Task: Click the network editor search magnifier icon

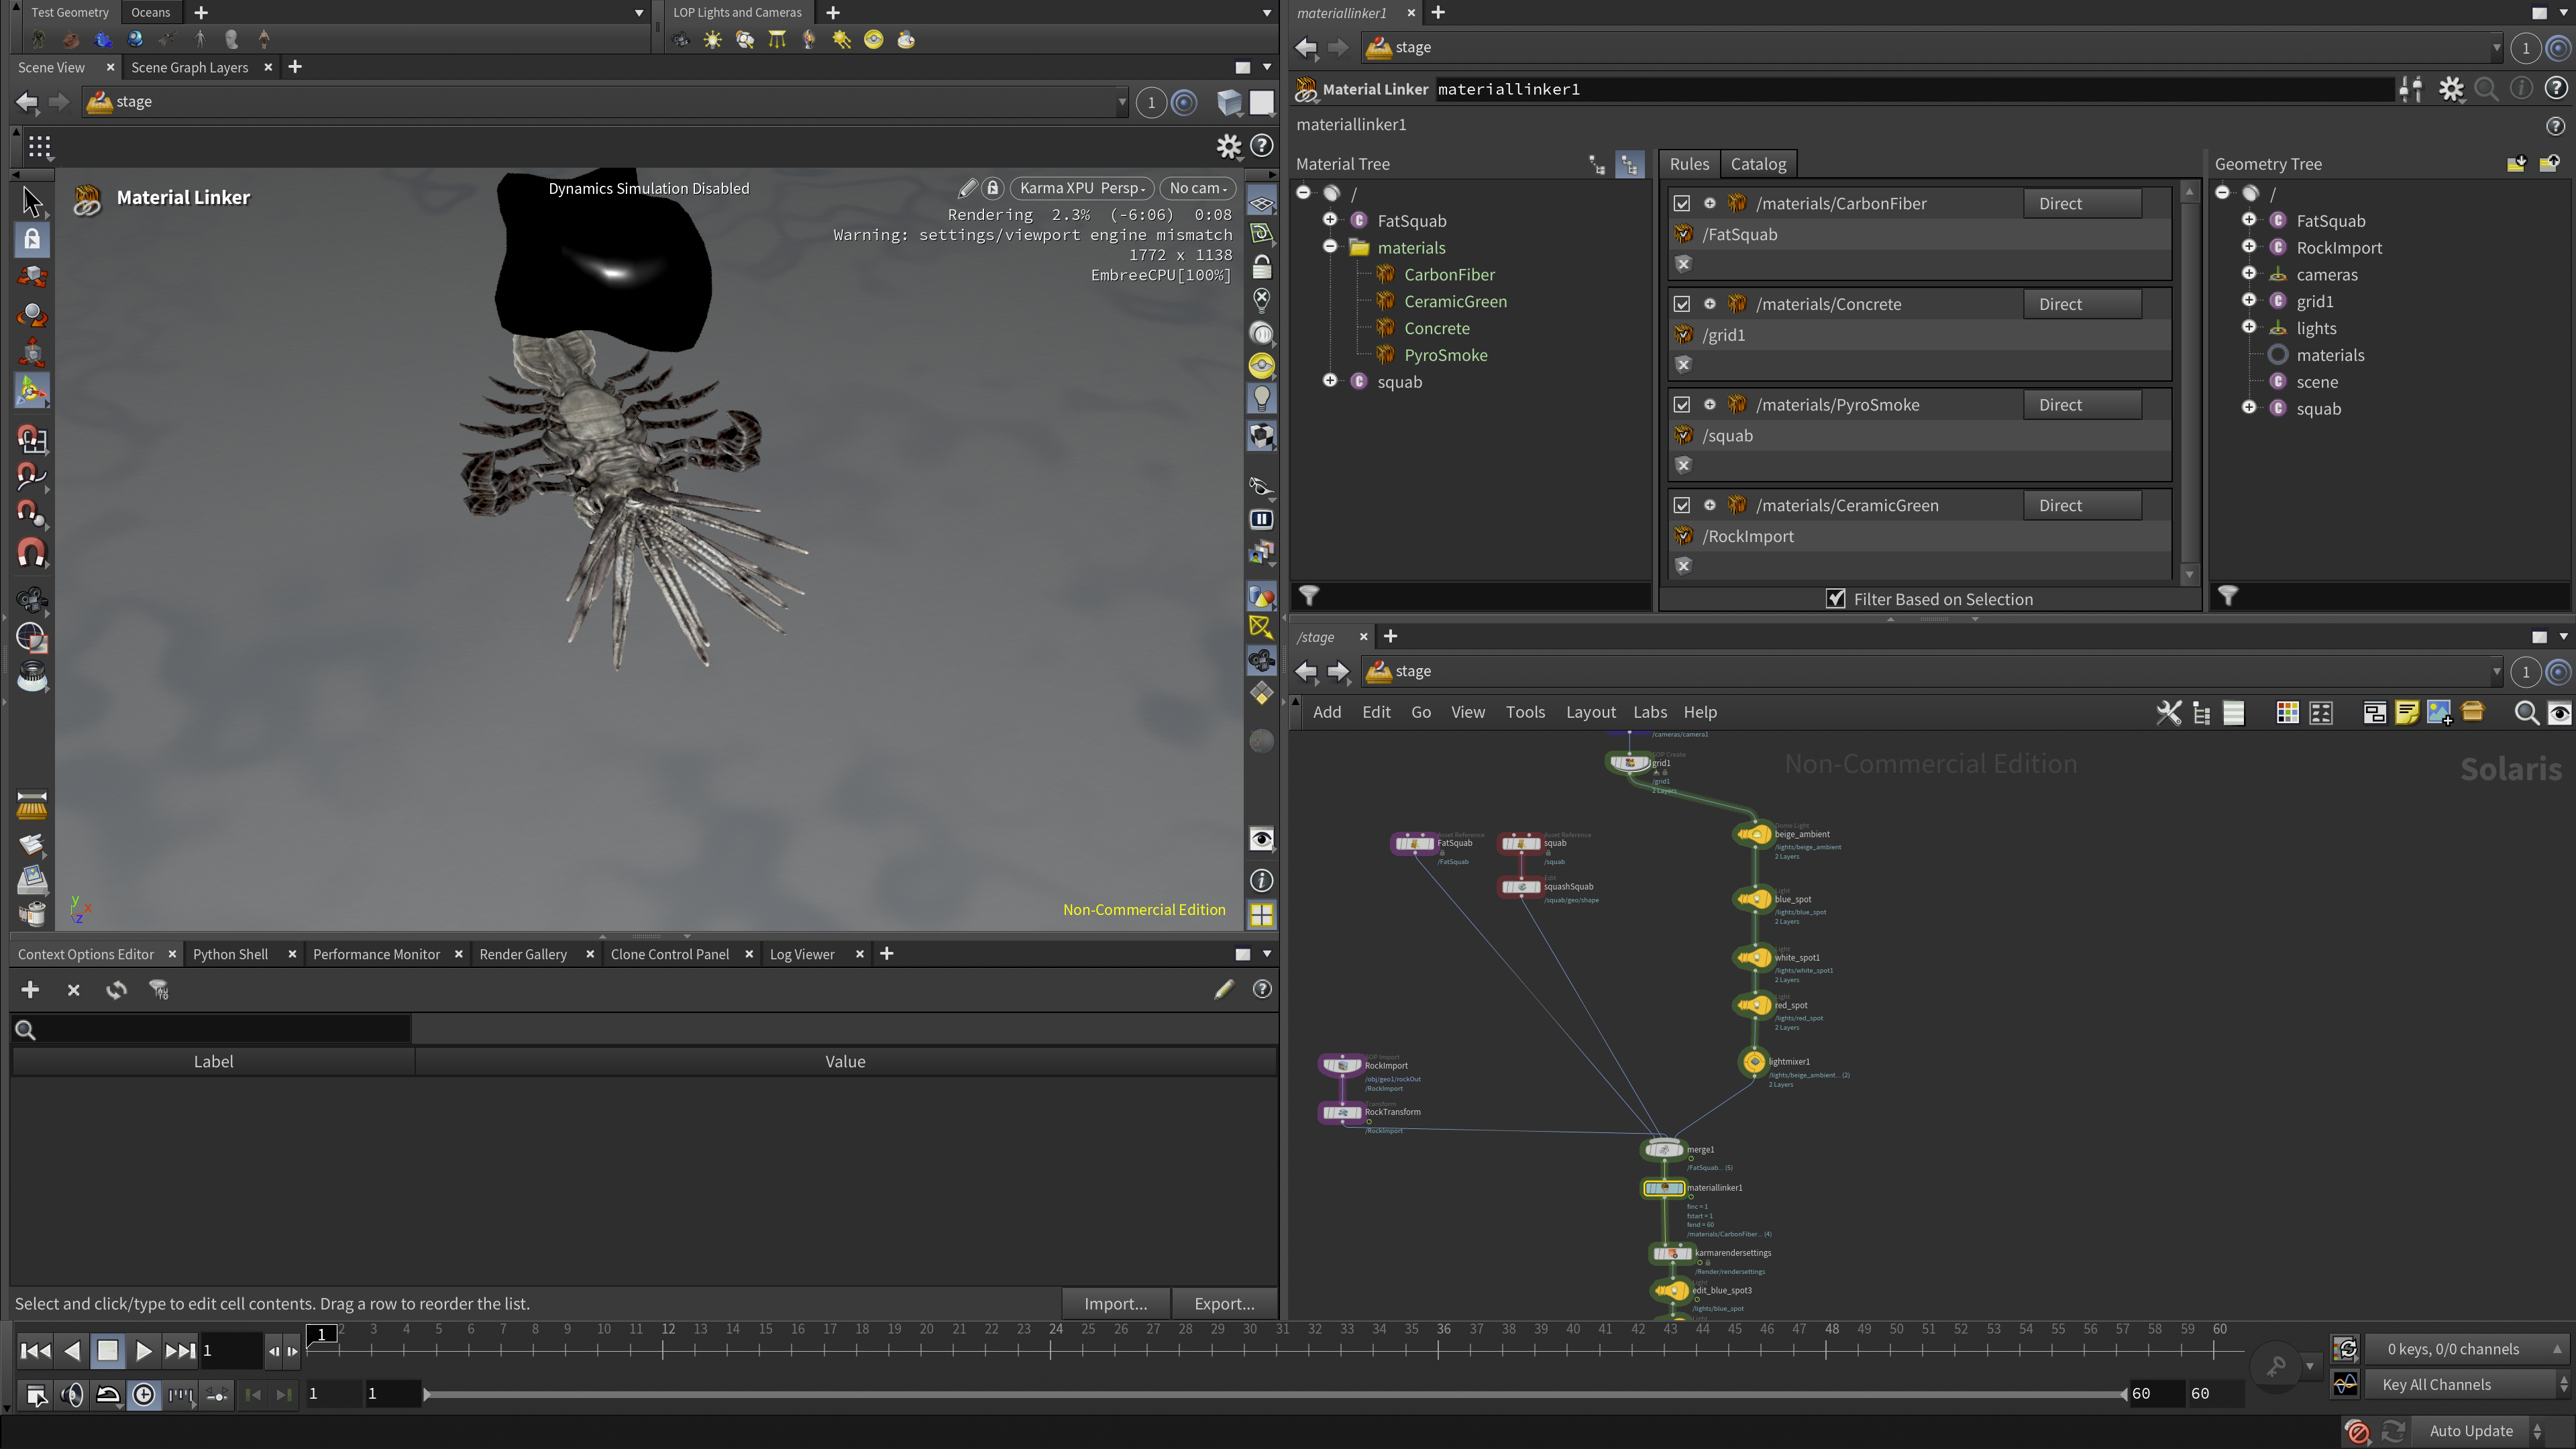Action: pyautogui.click(x=2525, y=713)
